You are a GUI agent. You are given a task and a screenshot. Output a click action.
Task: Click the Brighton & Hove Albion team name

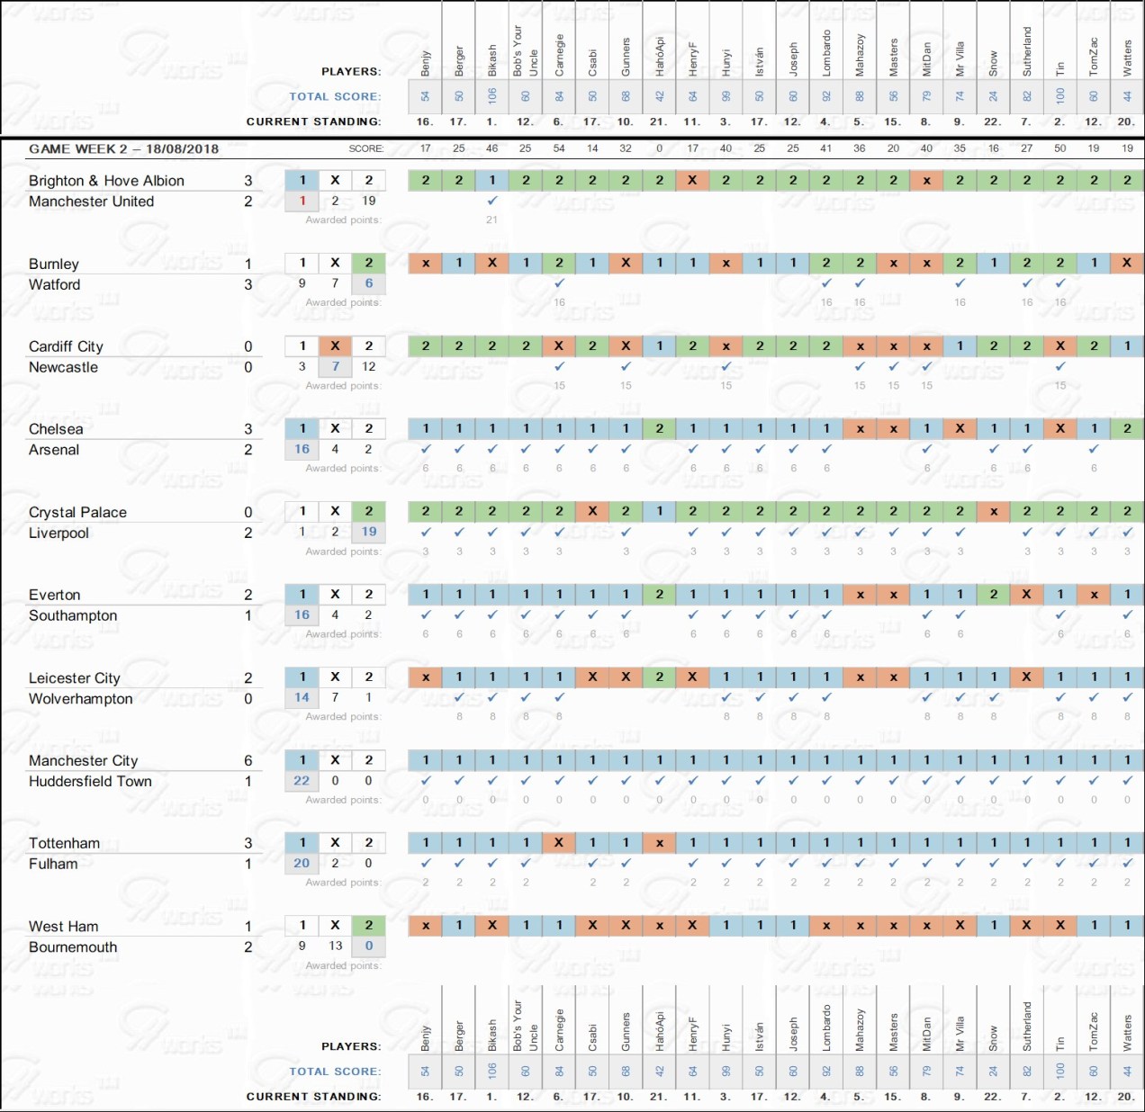point(106,181)
